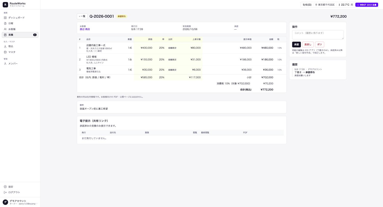Click the ¥70,200 tax amount

(x=268, y=84)
